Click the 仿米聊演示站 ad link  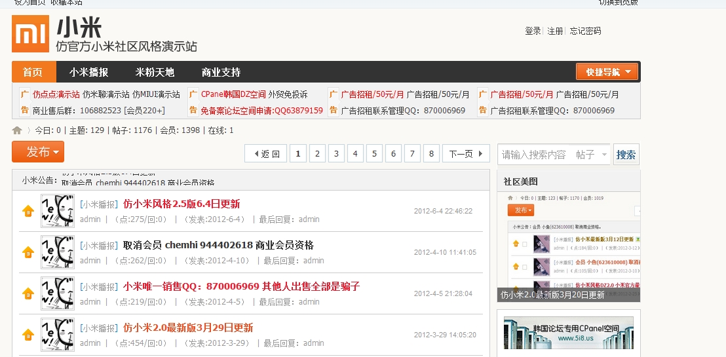(x=106, y=94)
